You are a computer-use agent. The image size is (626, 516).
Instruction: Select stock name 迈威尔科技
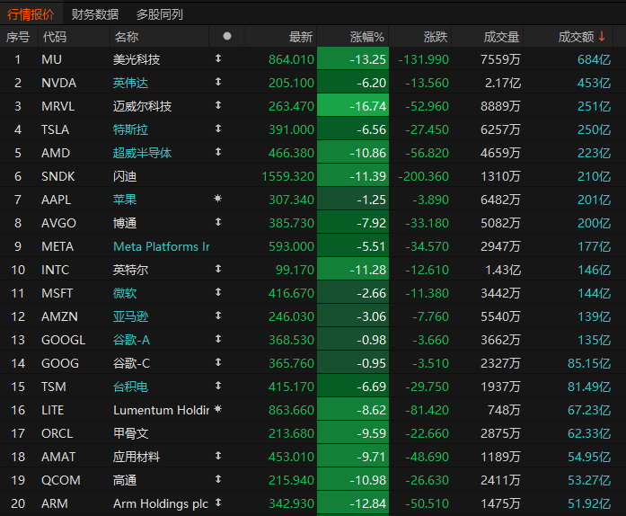tap(142, 106)
